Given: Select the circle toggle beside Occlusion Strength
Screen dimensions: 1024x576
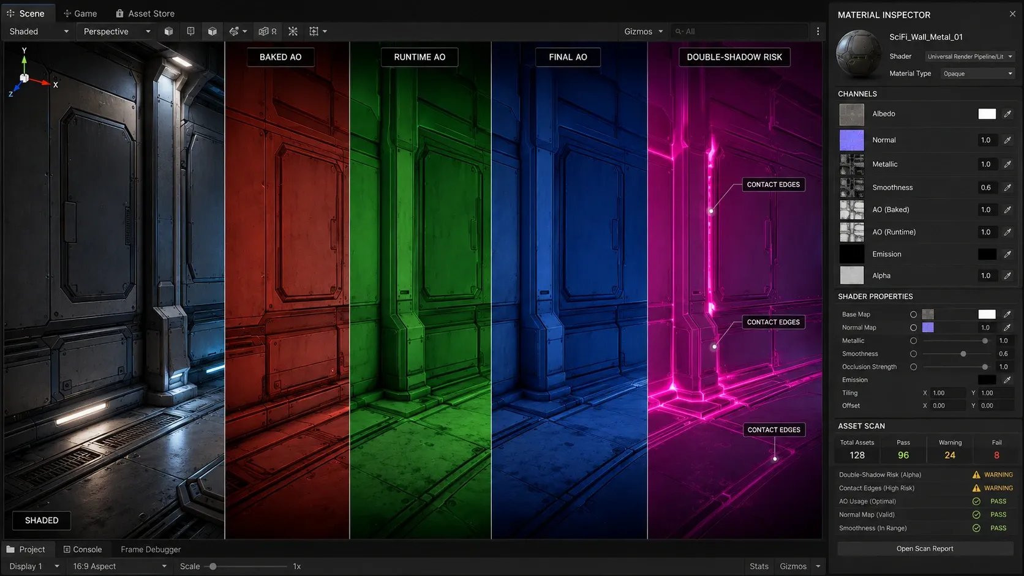Looking at the screenshot, I should [913, 367].
